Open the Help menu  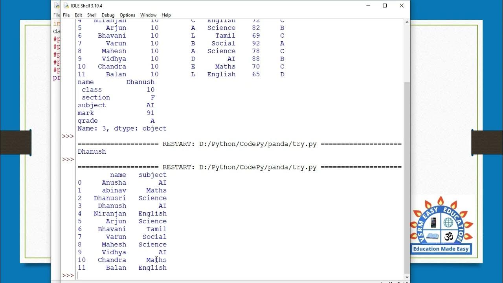click(x=166, y=15)
